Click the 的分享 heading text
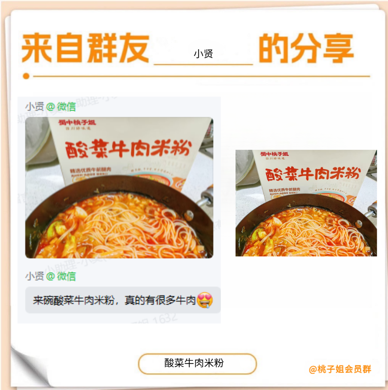 pos(306,48)
